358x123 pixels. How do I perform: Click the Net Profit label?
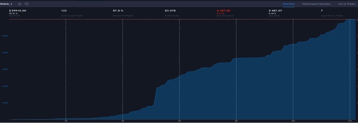[15, 16]
